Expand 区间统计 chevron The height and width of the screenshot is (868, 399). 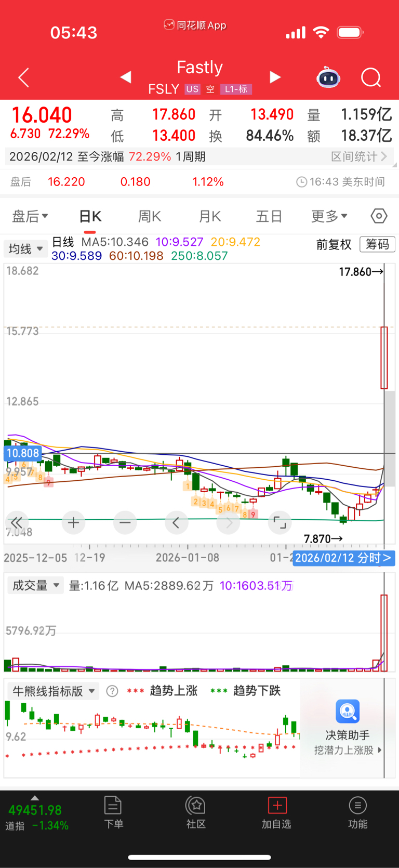tap(384, 156)
